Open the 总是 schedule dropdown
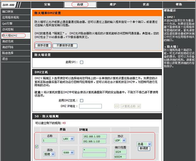This screenshot has height=161, width=196. pos(144,144)
